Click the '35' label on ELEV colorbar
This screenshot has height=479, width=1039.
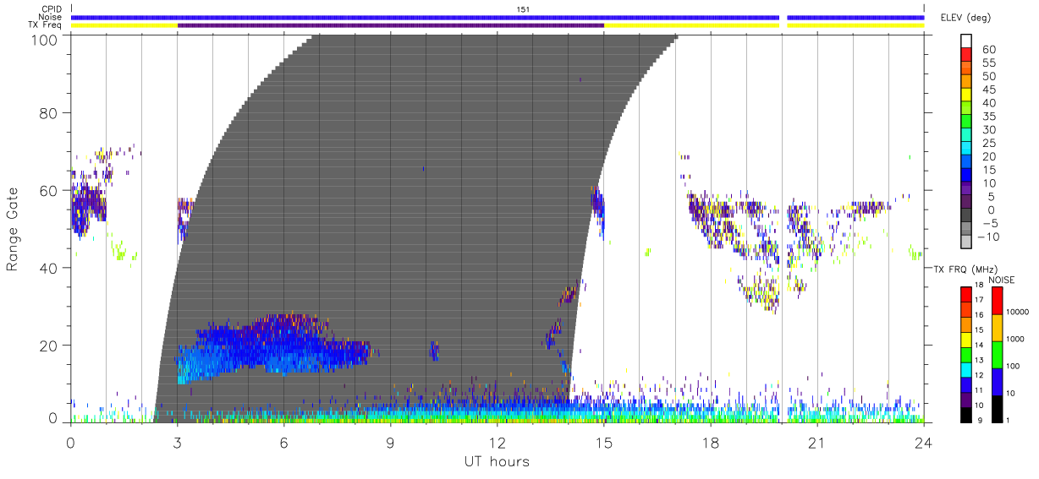point(987,117)
